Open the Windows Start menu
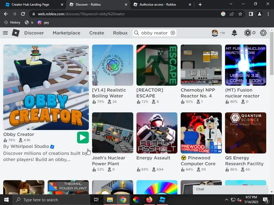The image size is (274, 205). tap(6, 200)
